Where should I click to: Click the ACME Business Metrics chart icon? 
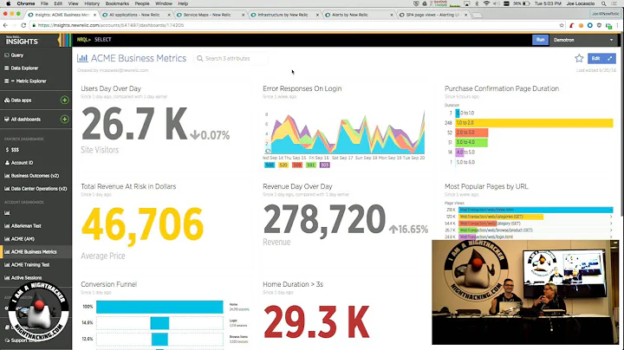[x=82, y=58]
